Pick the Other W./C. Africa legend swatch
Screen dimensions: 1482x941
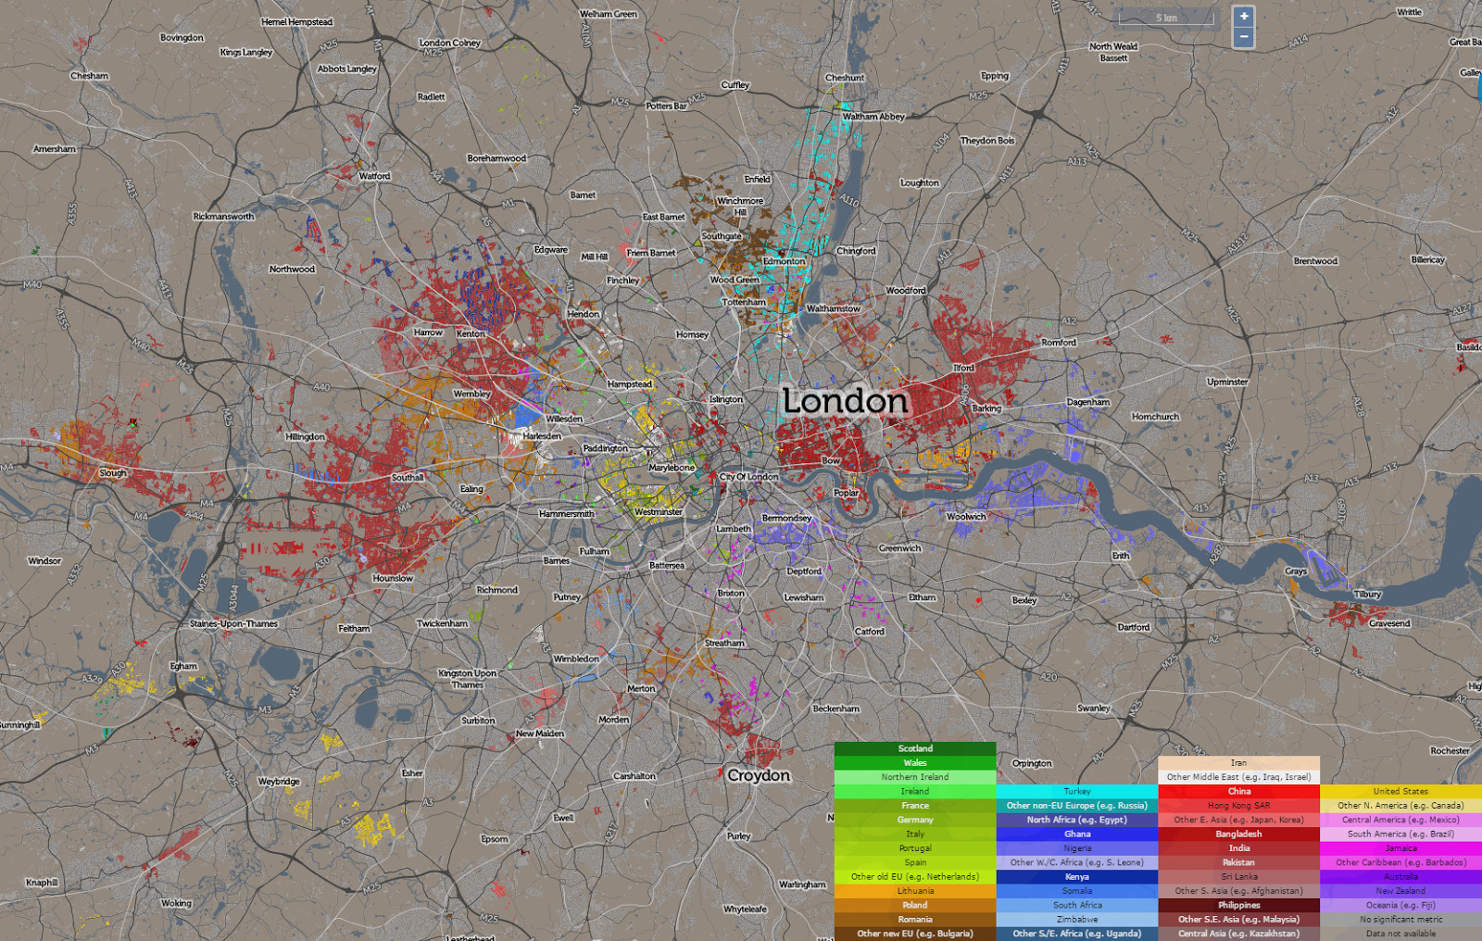pyautogui.click(x=1077, y=862)
